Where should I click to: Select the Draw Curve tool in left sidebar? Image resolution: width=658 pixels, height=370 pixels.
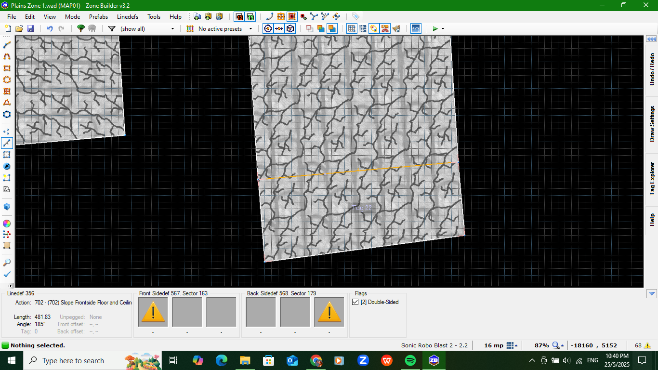pyautogui.click(x=7, y=56)
